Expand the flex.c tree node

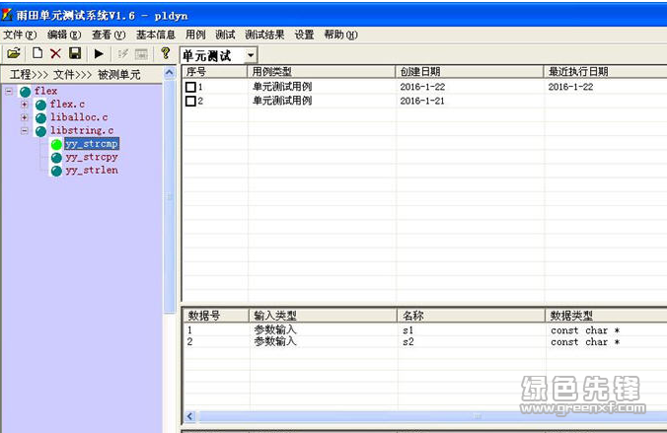point(25,105)
